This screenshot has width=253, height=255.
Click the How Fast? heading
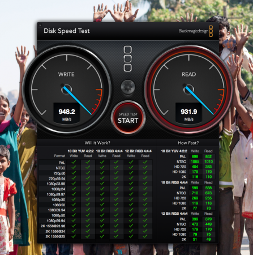(x=188, y=143)
